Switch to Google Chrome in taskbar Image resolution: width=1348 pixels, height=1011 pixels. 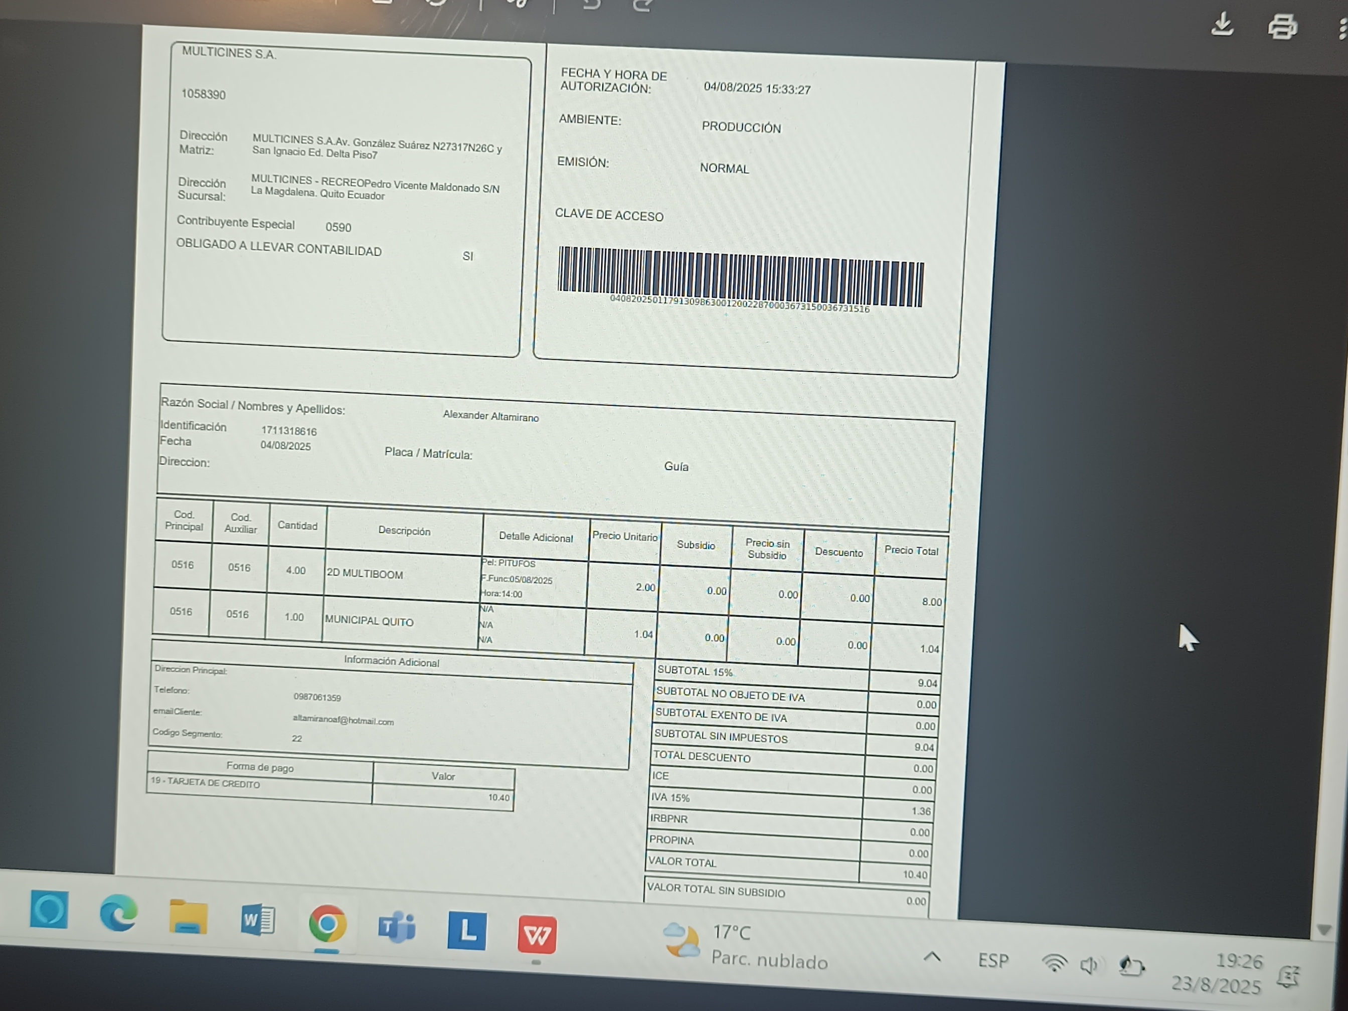pyautogui.click(x=327, y=924)
